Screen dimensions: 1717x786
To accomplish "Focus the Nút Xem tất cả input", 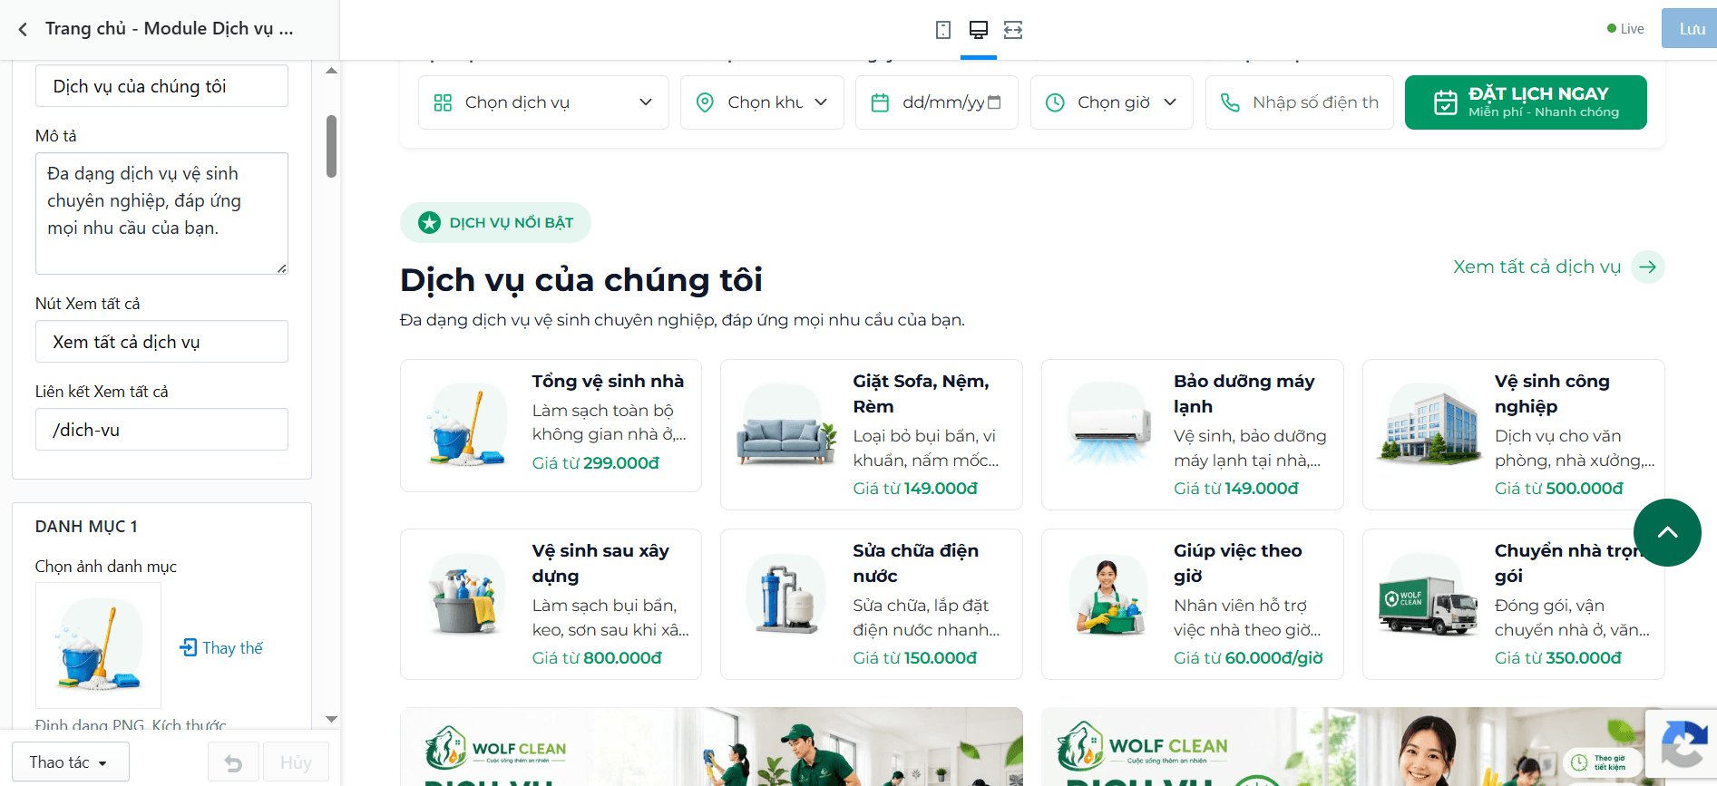I will (x=161, y=342).
